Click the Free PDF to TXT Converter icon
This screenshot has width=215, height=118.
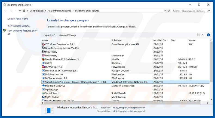pyautogui.click(x=43, y=71)
